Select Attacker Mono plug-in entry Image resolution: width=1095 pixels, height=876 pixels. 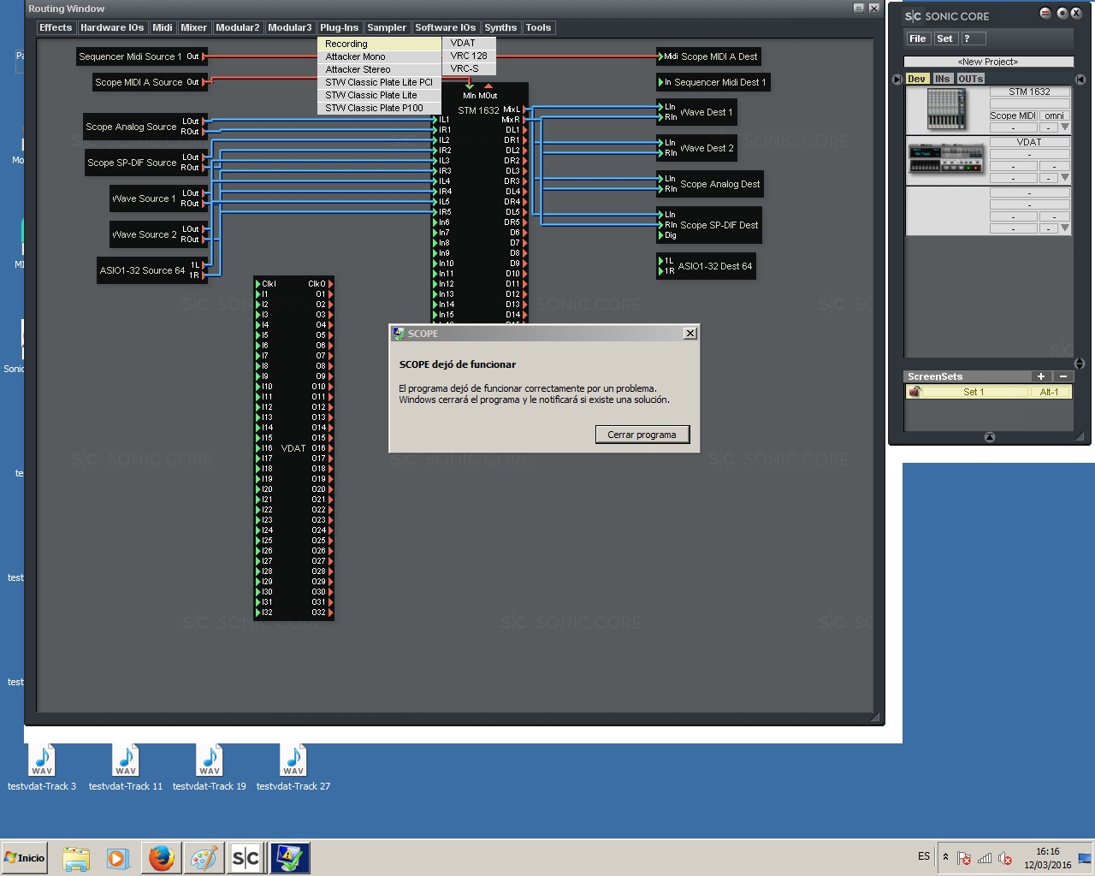tap(379, 56)
